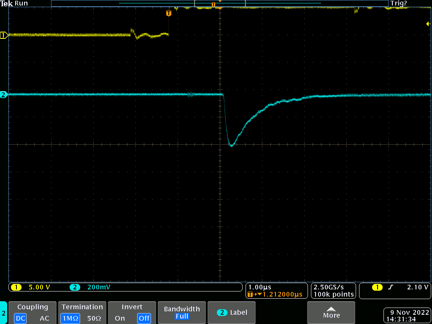The height and width of the screenshot is (324, 432).
Task: Expand the More menu options
Action: 331,313
